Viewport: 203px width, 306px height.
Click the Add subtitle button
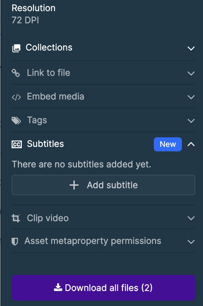click(x=103, y=185)
